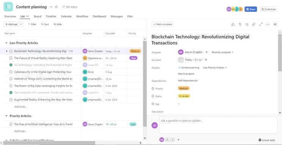Switch to the Workflow tab

point(82,16)
